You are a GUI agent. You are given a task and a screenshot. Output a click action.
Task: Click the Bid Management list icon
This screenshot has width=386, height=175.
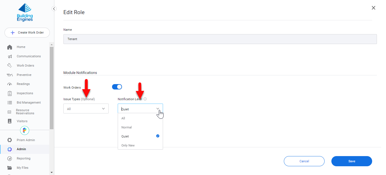coord(10,103)
